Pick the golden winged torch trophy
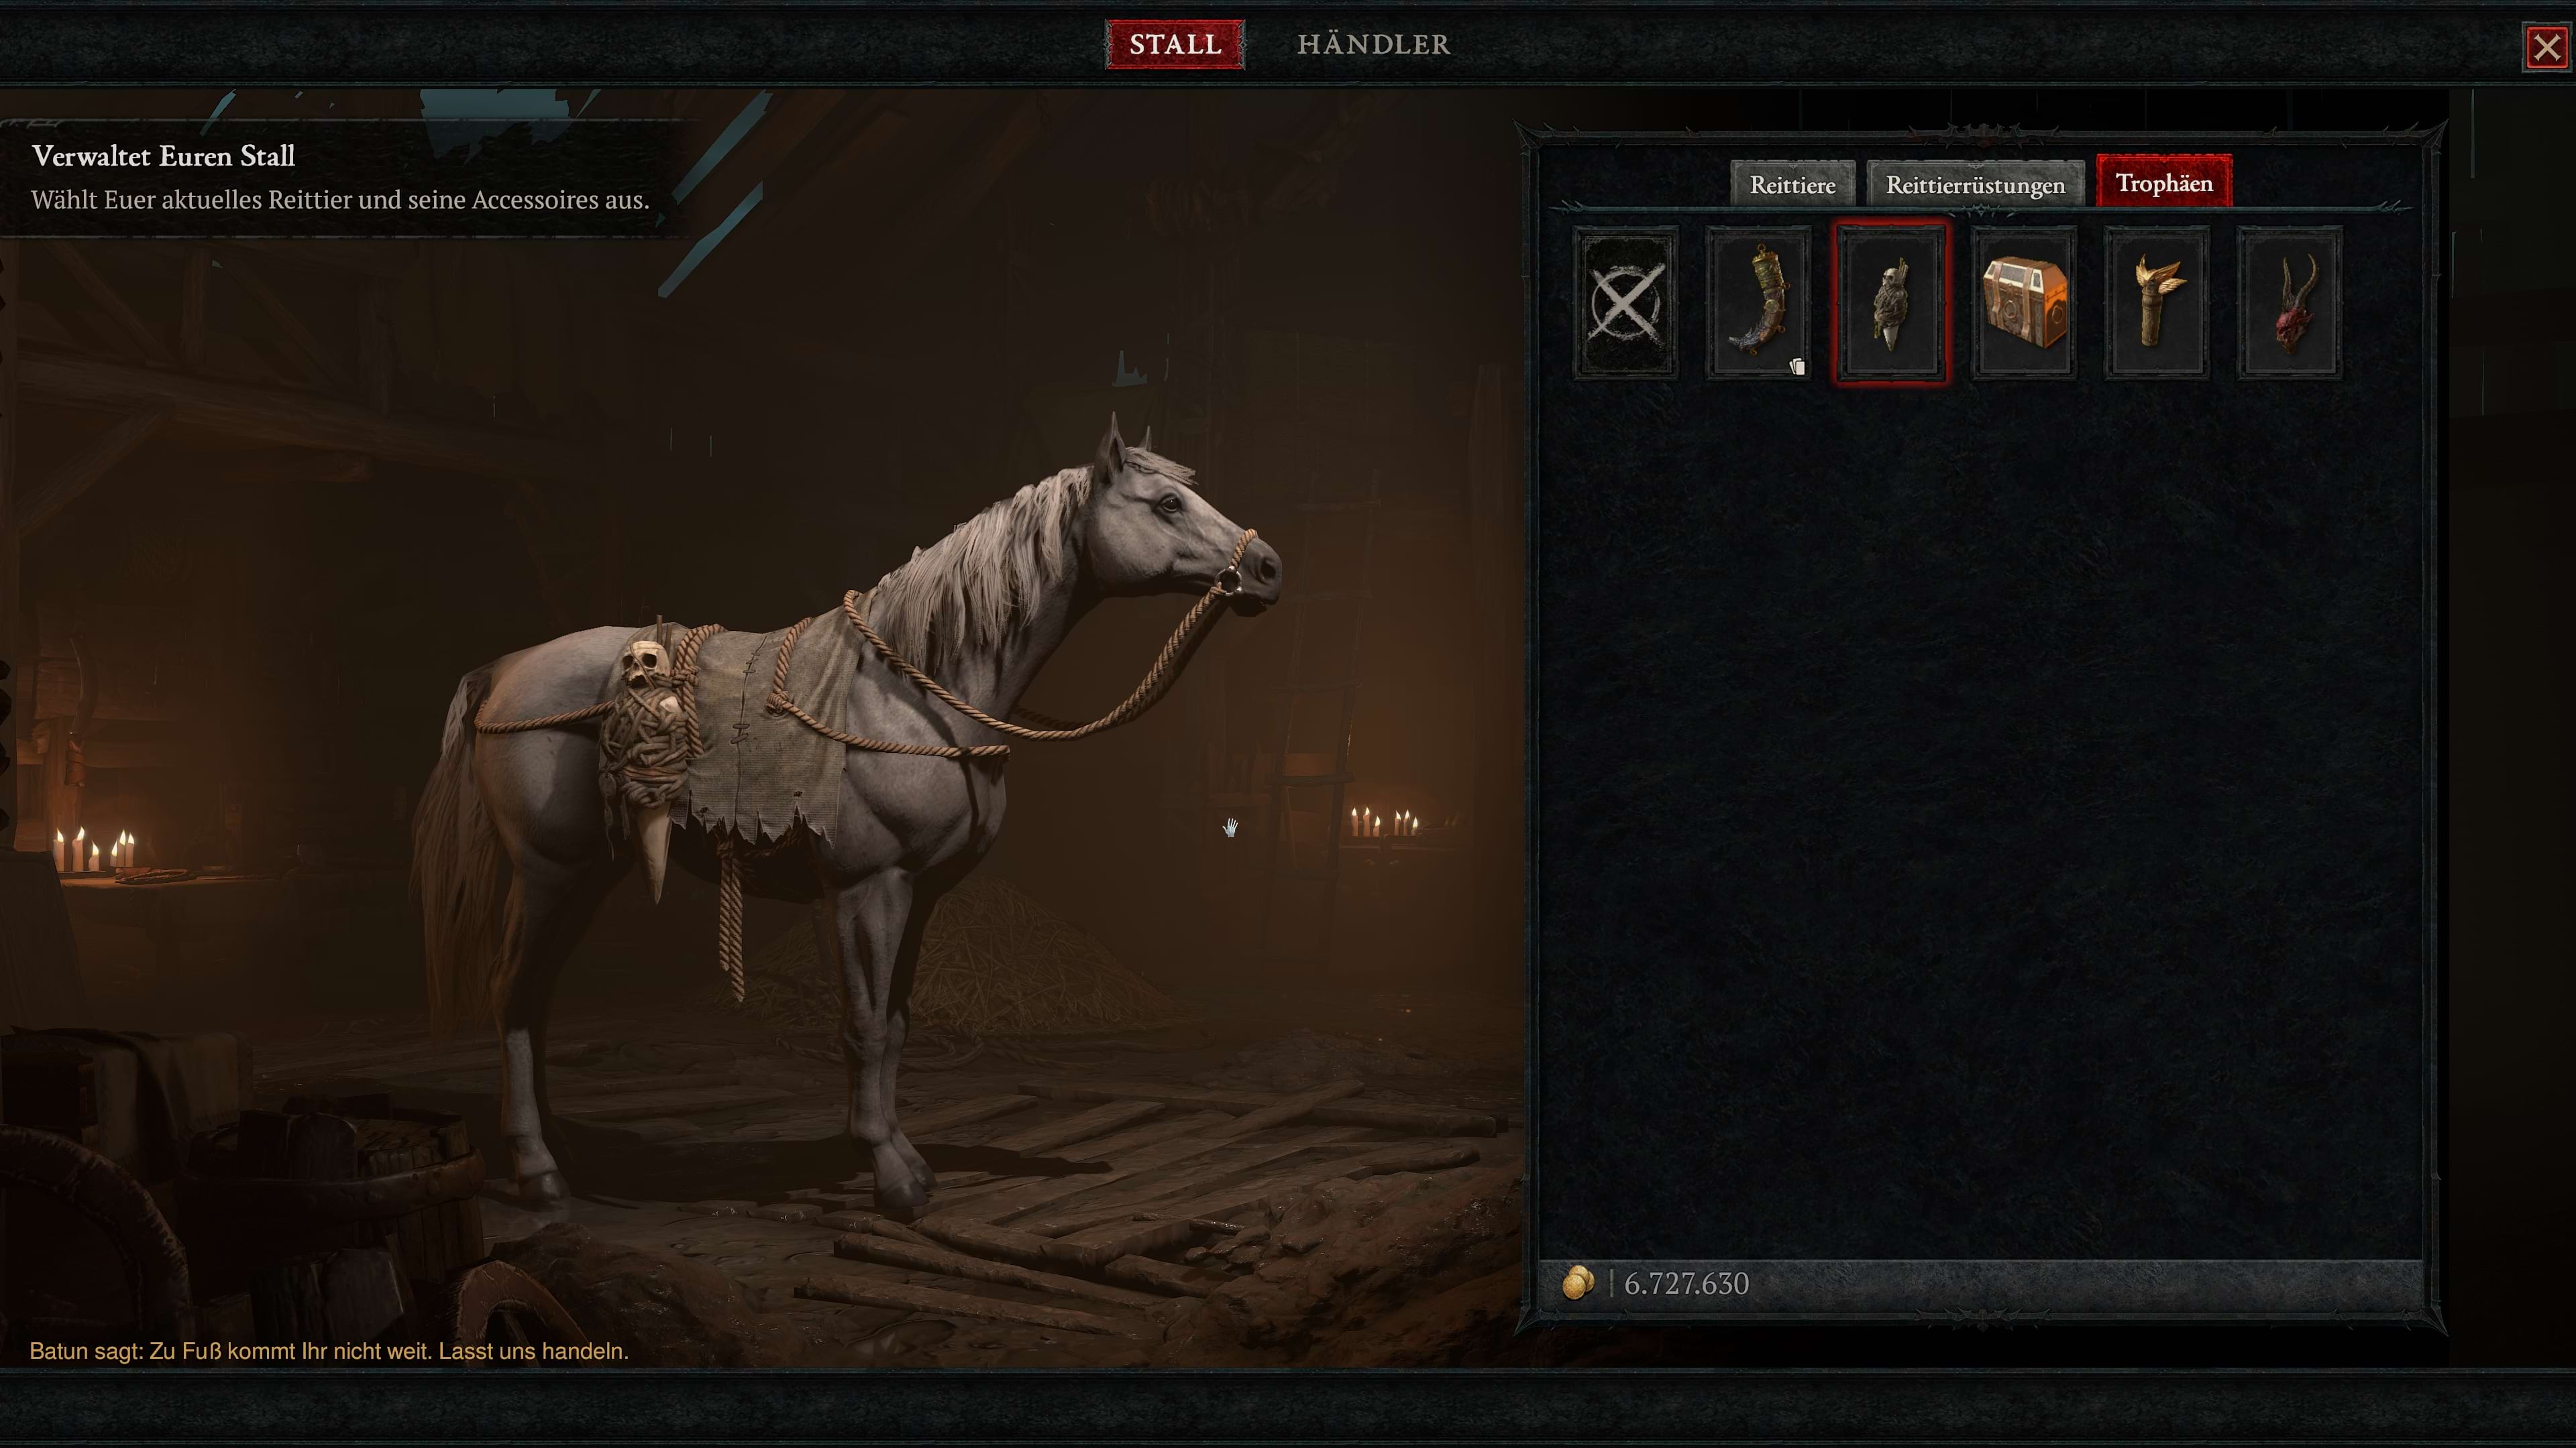Screen dimensions: 2576x1448 (2156, 302)
